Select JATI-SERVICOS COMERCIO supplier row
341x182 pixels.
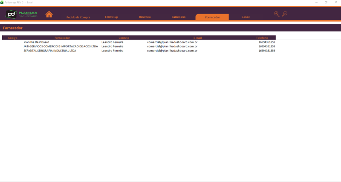click(x=61, y=46)
